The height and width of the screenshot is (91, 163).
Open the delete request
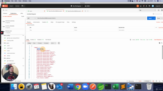pos(8,56)
